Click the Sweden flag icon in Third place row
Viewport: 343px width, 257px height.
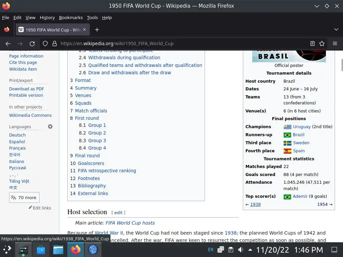point(287,143)
